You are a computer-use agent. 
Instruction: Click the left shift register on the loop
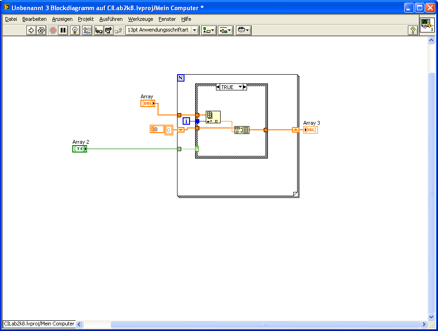pos(181,130)
